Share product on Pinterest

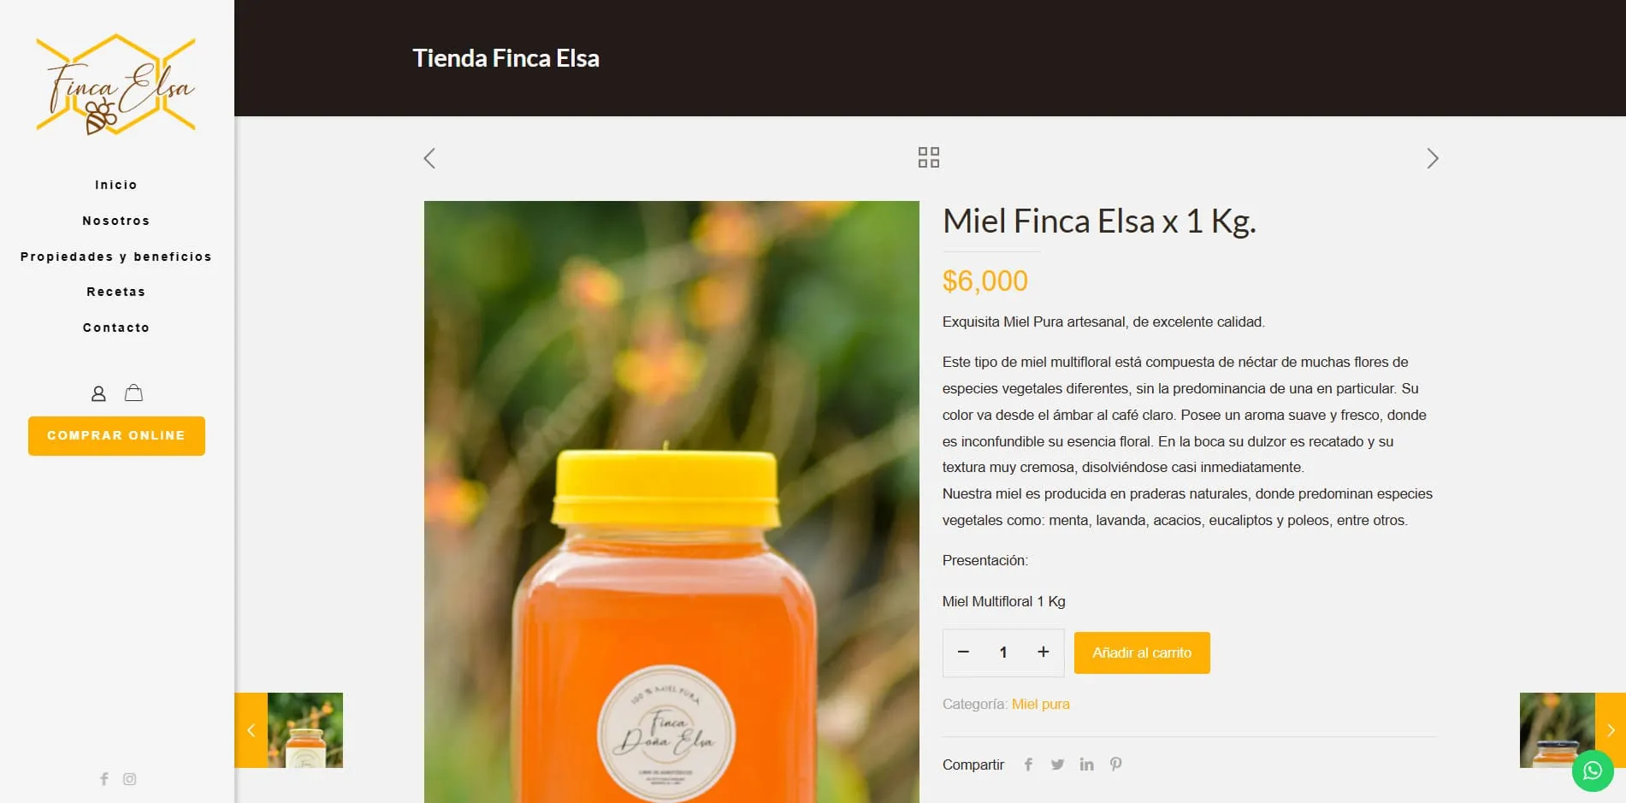pos(1115,765)
